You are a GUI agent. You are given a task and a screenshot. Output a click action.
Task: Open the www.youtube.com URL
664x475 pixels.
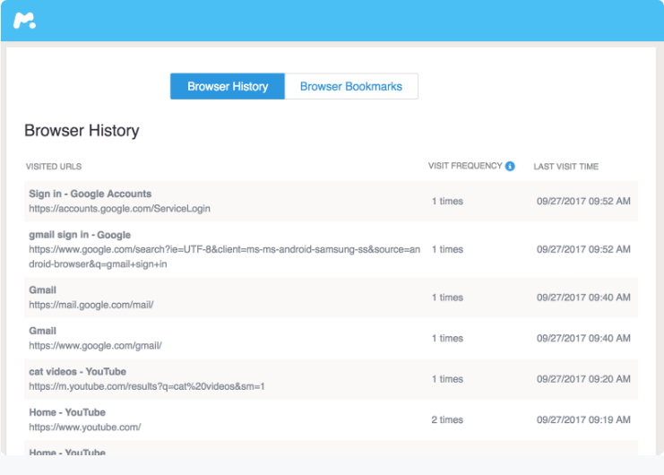pyautogui.click(x=84, y=427)
